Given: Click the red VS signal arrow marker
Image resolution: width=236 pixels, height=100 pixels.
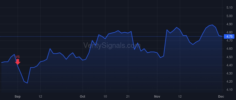Looking at the screenshot, I should 18,62.
